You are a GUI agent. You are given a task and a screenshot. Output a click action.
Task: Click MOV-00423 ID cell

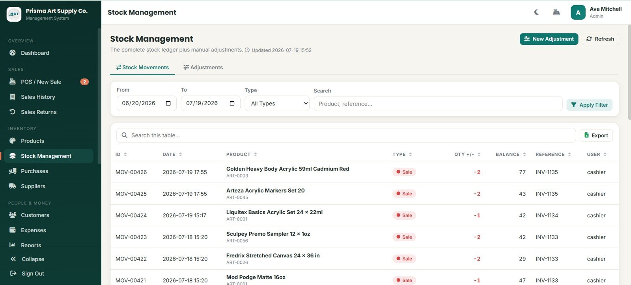(x=131, y=237)
